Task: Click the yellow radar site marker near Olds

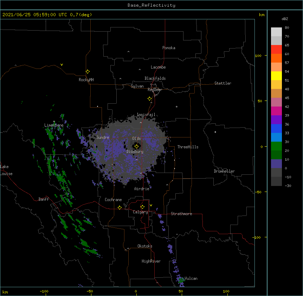Action: (x=136, y=146)
